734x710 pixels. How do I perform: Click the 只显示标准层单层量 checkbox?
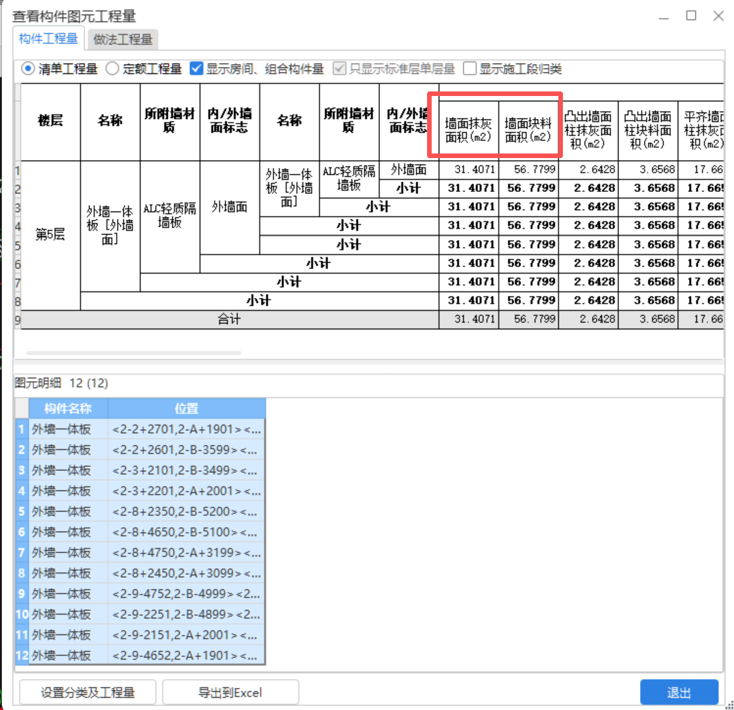tap(340, 68)
